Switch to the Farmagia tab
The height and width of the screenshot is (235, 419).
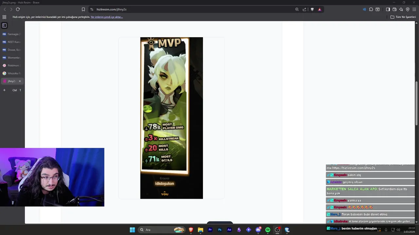[12, 34]
